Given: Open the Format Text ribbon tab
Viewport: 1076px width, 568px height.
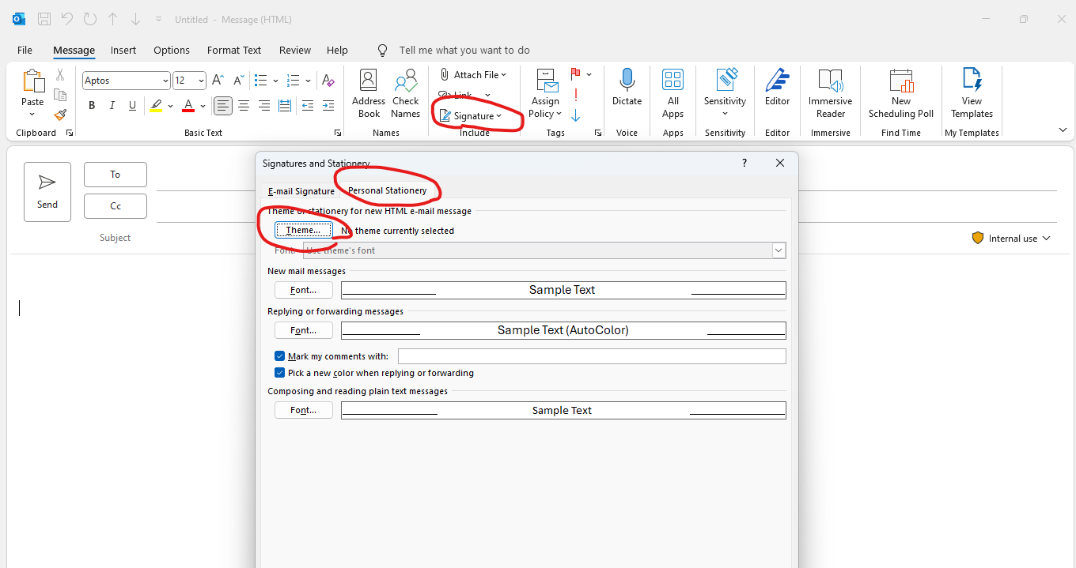Looking at the screenshot, I should pyautogui.click(x=234, y=50).
